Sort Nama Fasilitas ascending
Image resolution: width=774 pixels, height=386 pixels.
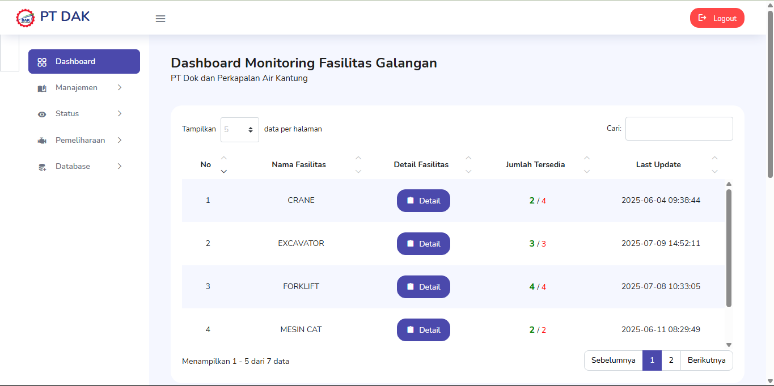pyautogui.click(x=358, y=159)
